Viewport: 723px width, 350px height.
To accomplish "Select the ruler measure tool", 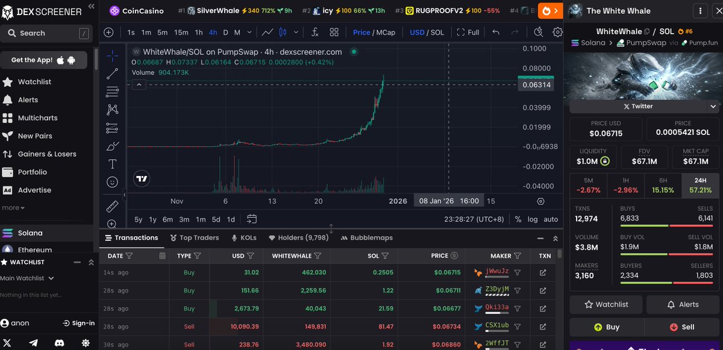I will [x=112, y=206].
